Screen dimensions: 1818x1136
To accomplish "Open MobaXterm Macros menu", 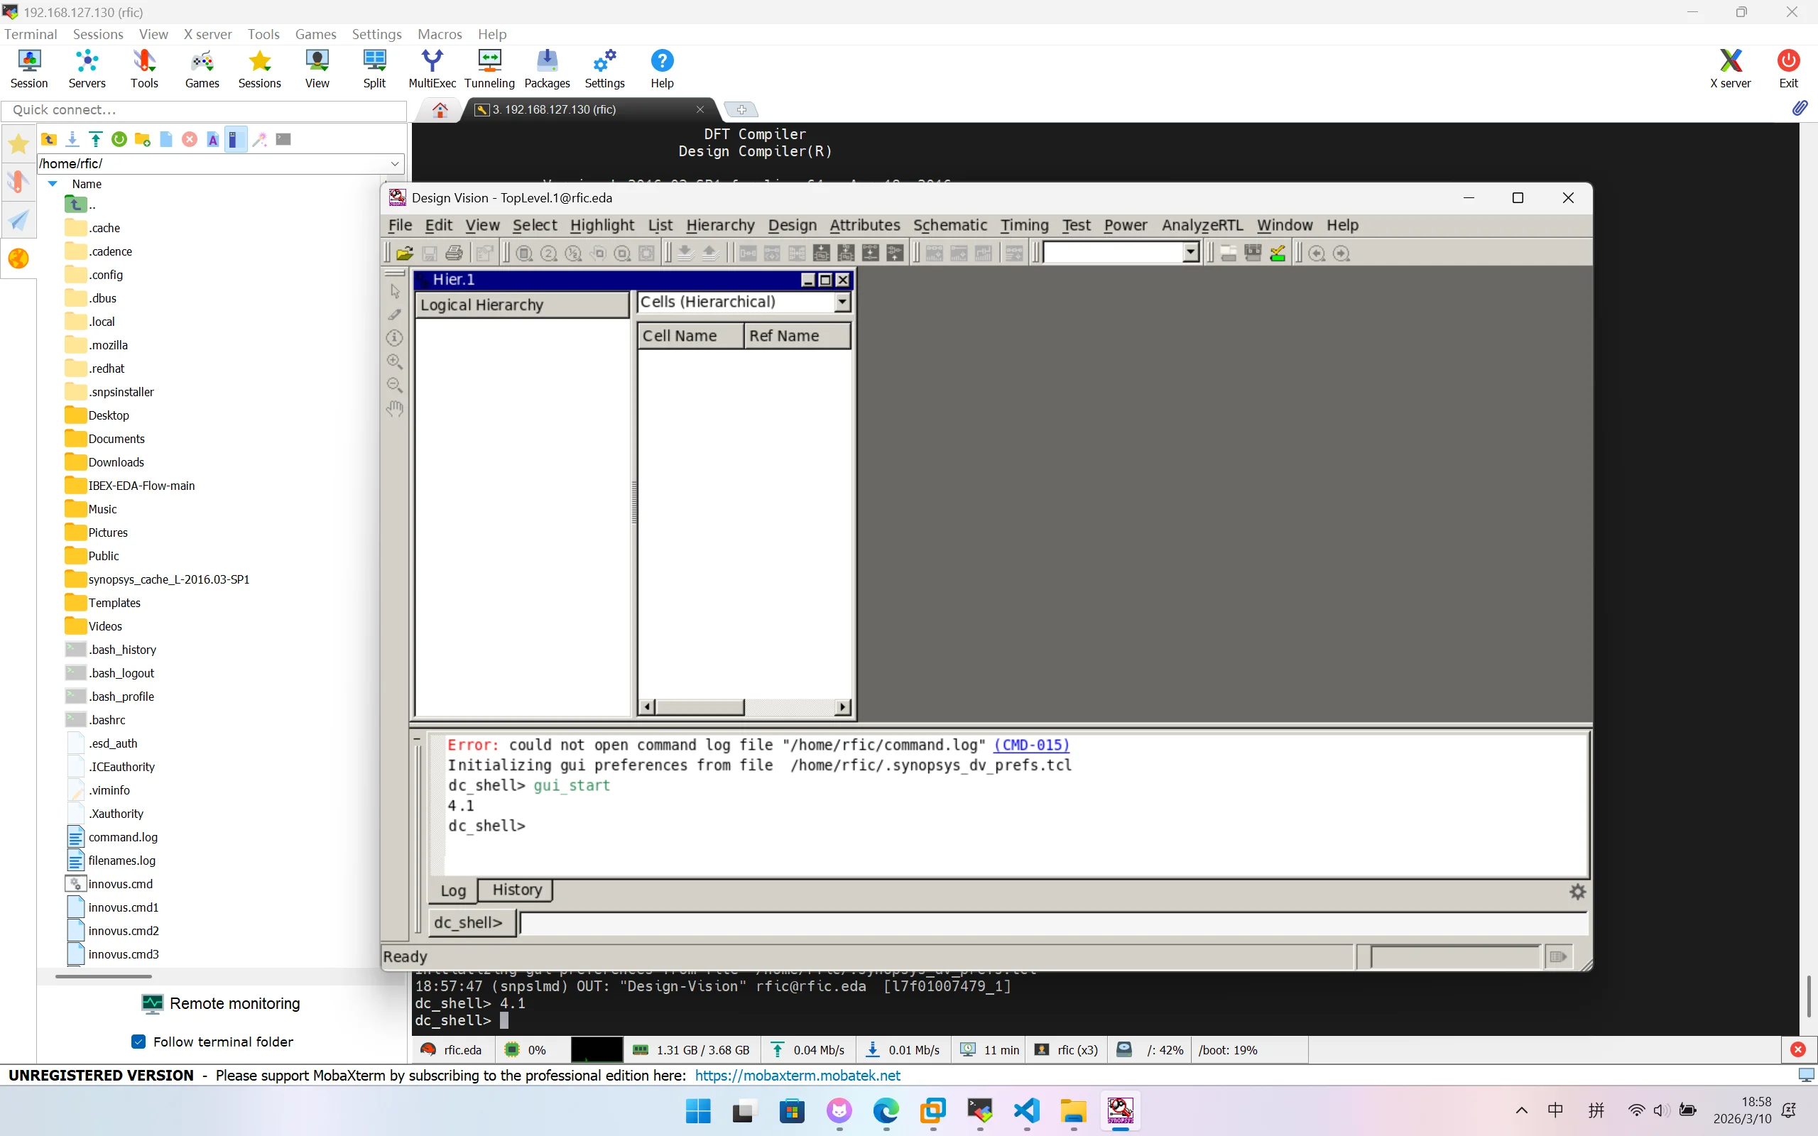I will [x=440, y=35].
